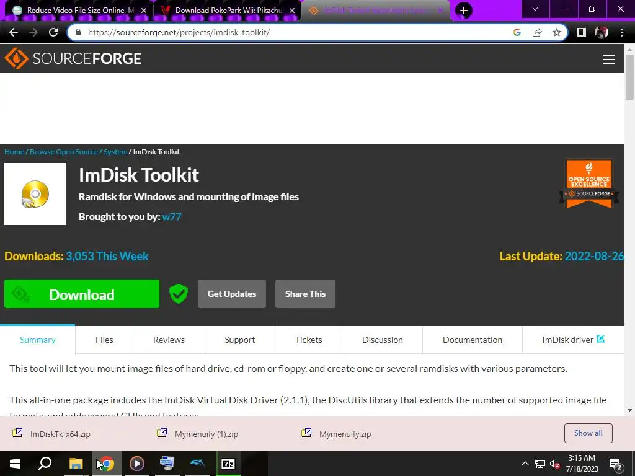
Task: Follow the System breadcrumb link
Action: click(115, 152)
